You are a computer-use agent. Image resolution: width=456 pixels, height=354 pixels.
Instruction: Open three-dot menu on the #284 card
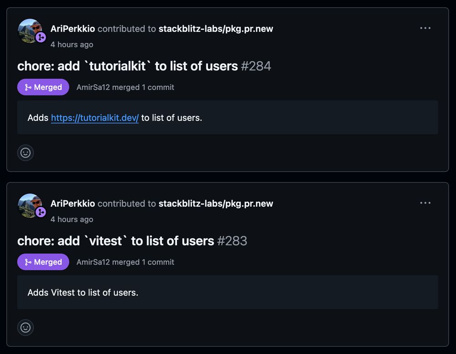425,28
